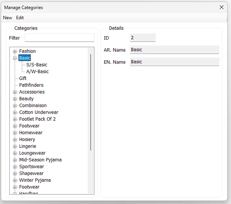Click the AR. Name field
Image resolution: width=231 pixels, height=204 pixels.
[x=175, y=50]
